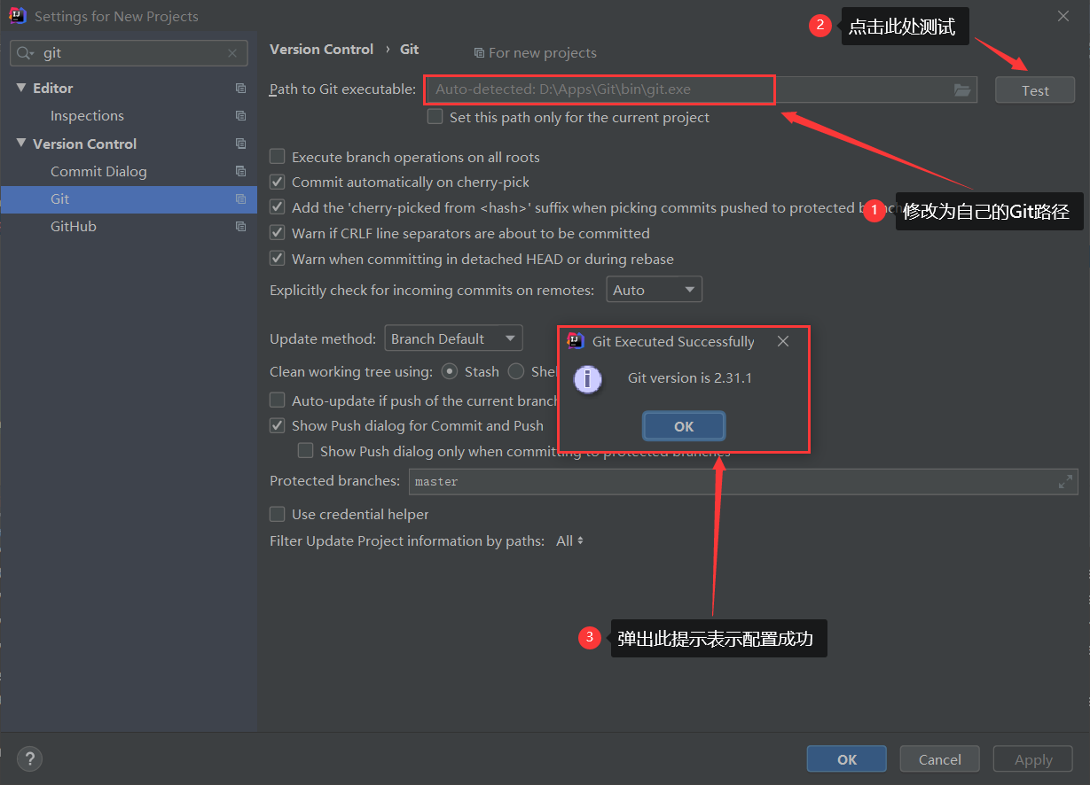
Task: Click the 'Git' breadcrumb title text
Action: pos(409,50)
